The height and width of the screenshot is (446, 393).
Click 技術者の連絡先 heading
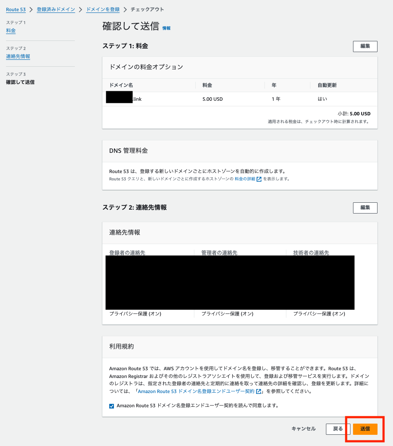[x=311, y=253]
